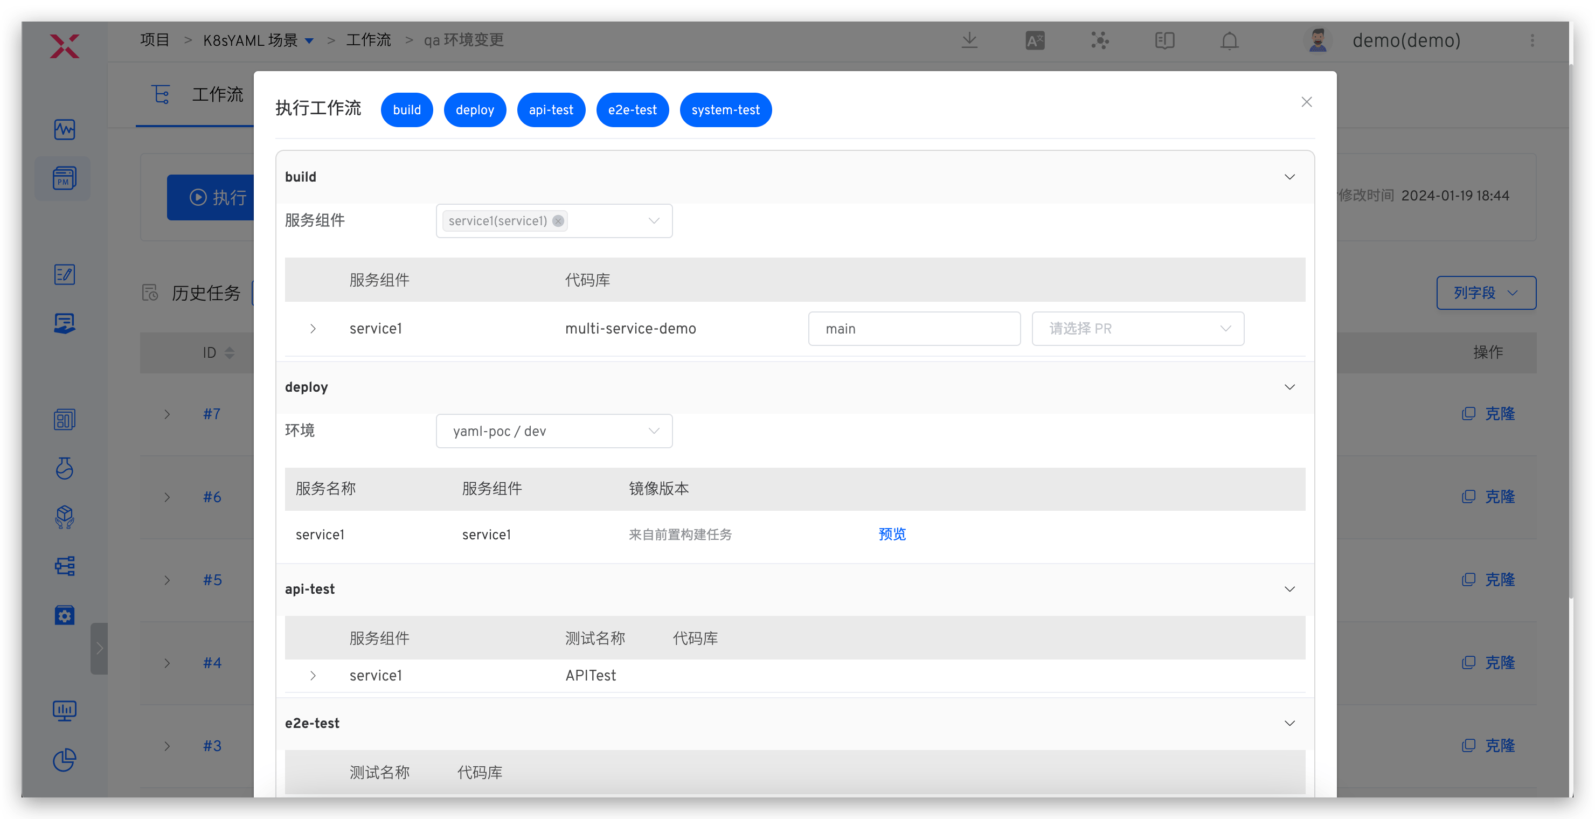Screen dimensions: 1595x819
Task: Toggle the system-test stage pill
Action: (725, 110)
